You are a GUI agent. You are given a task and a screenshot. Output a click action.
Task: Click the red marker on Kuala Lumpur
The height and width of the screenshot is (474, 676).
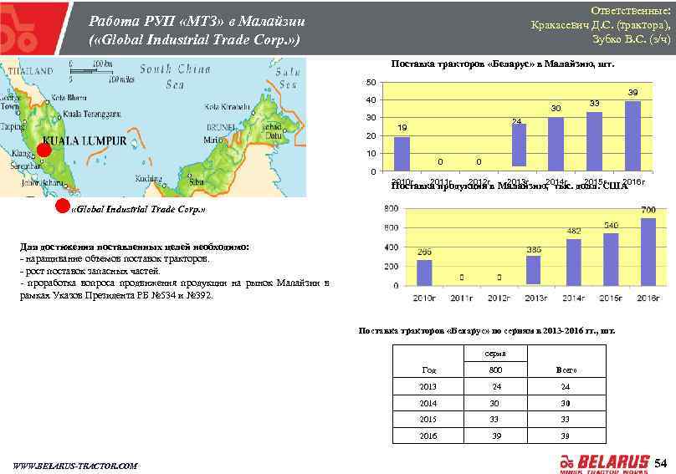(44, 150)
